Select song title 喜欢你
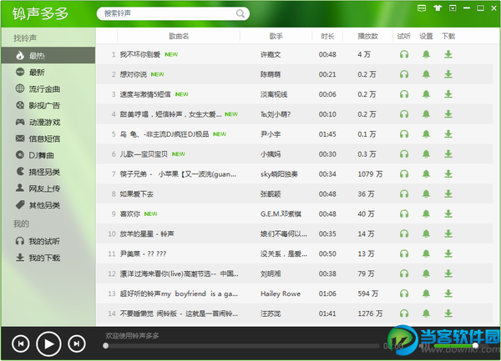The height and width of the screenshot is (361, 501). 130,214
